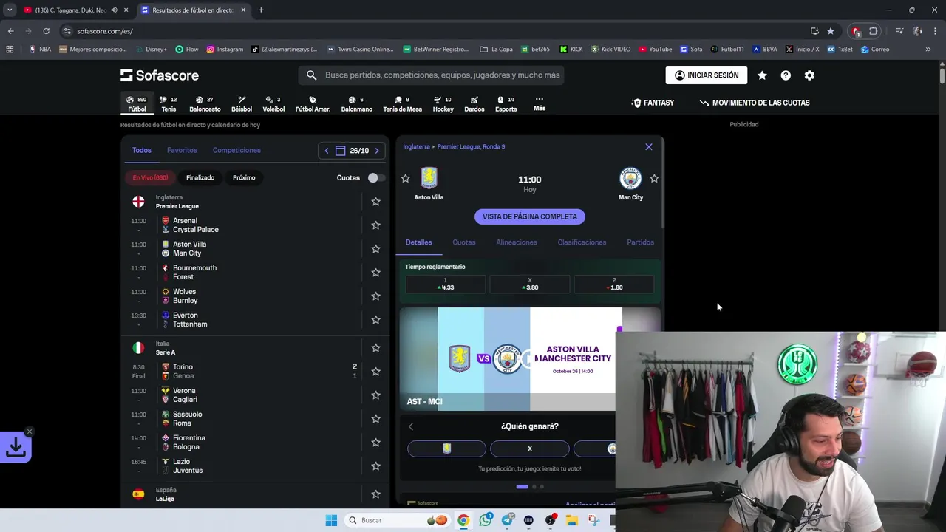Open Premier League, Ronda 9 breadcrumb link
This screenshot has height=532, width=946.
(x=471, y=147)
